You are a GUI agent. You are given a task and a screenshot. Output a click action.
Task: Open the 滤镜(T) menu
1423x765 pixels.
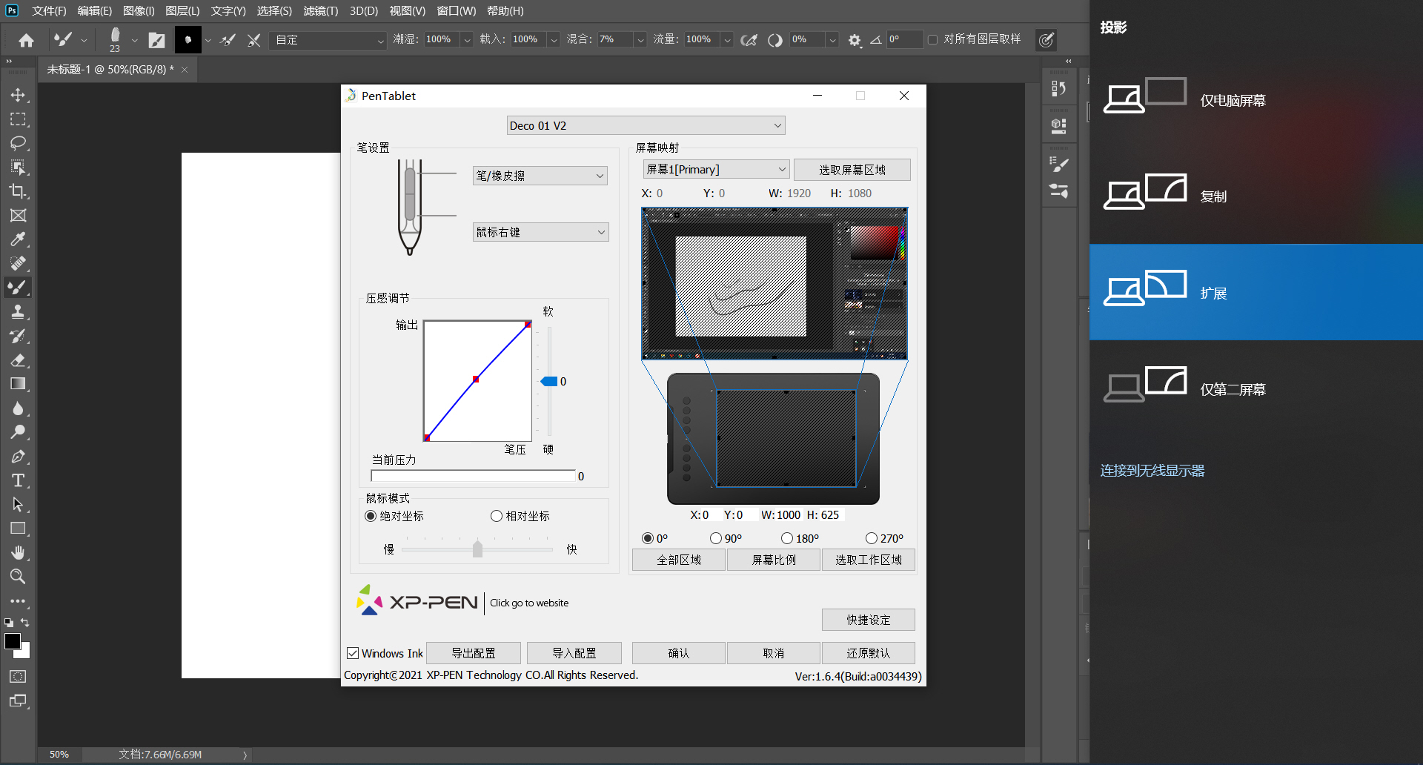tap(321, 11)
